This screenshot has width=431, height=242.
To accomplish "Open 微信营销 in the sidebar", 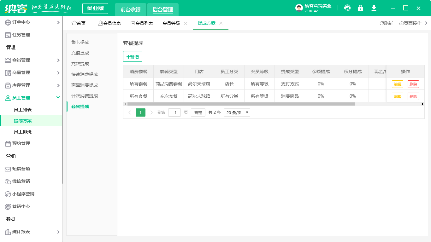I will (21, 181).
